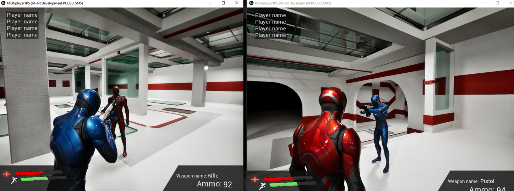Image resolution: width=514 pixels, height=191 pixels.
Task: Click the 'Pistol' weapon name value
Action: (487, 181)
